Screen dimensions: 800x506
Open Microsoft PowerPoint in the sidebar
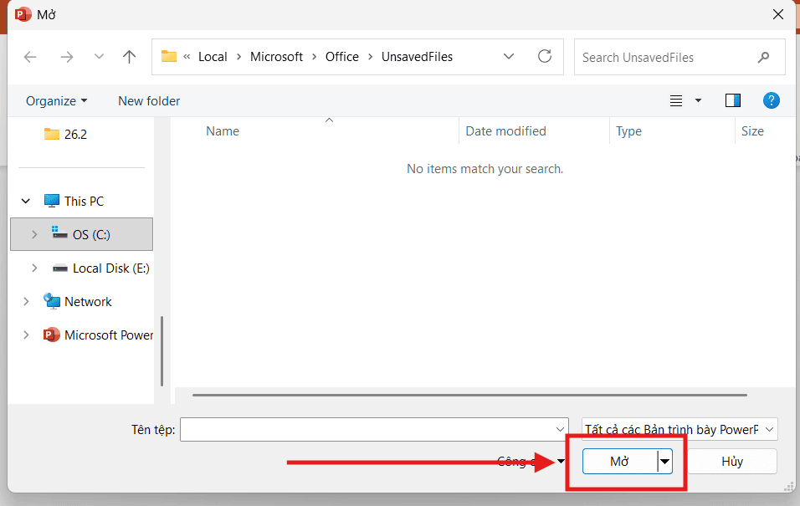(108, 335)
